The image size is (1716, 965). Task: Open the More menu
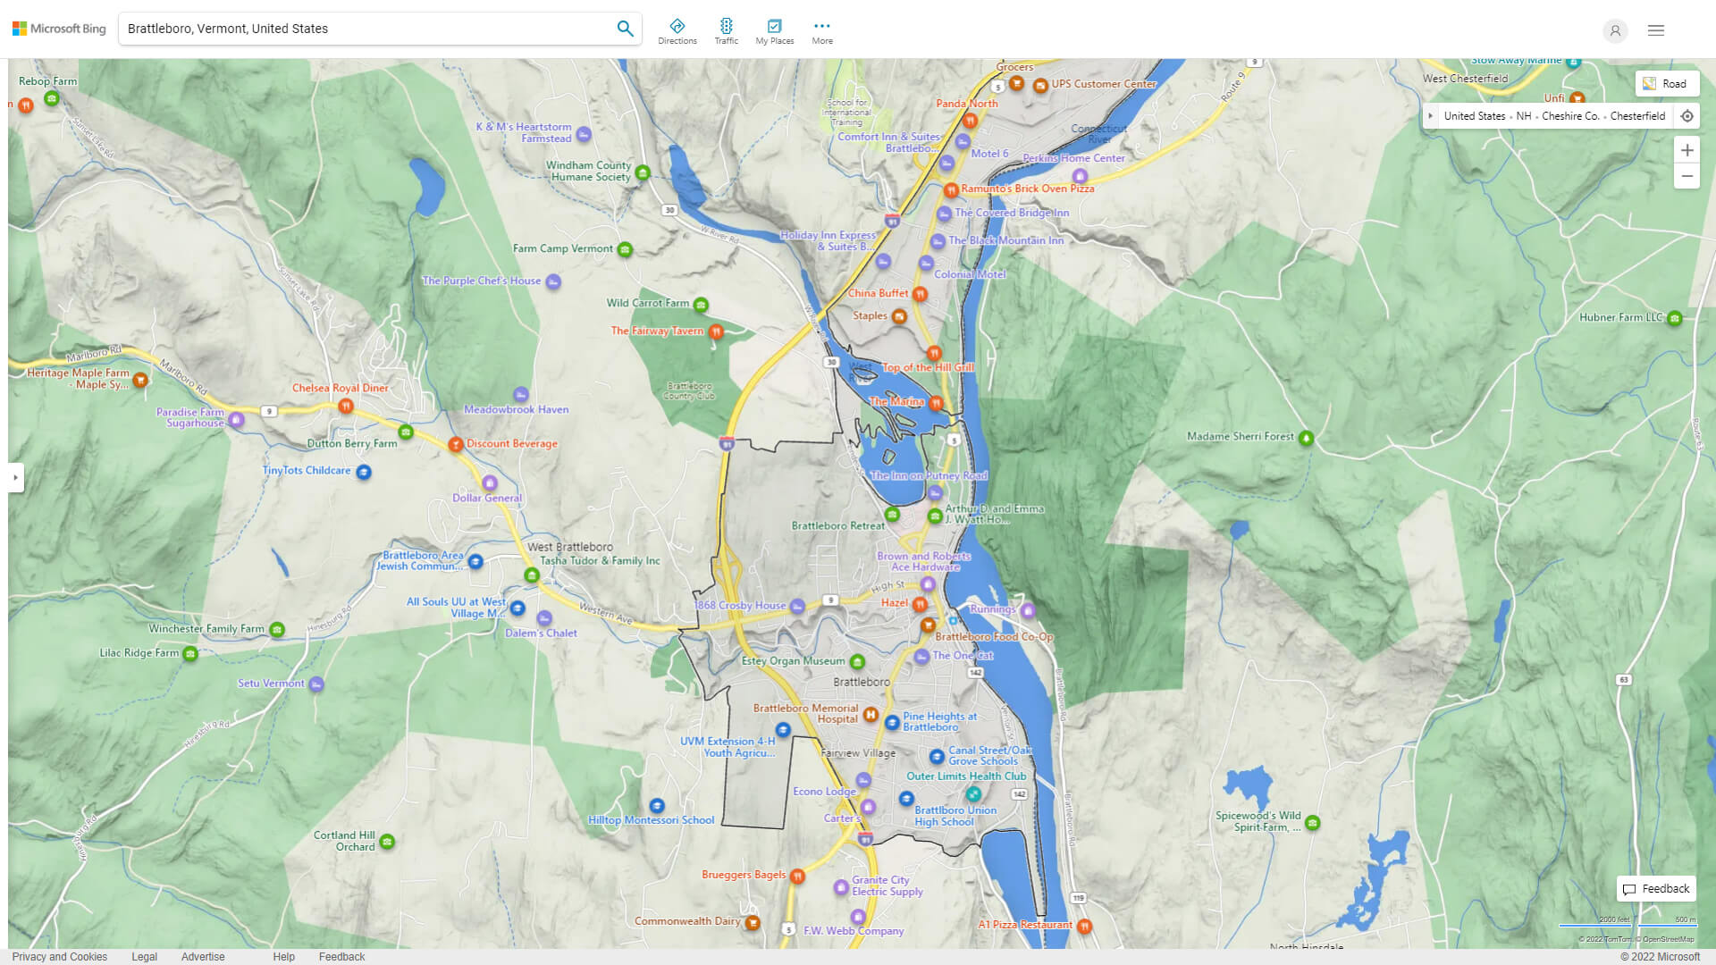click(x=821, y=29)
